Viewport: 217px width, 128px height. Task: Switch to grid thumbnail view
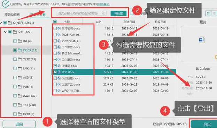click(208, 14)
